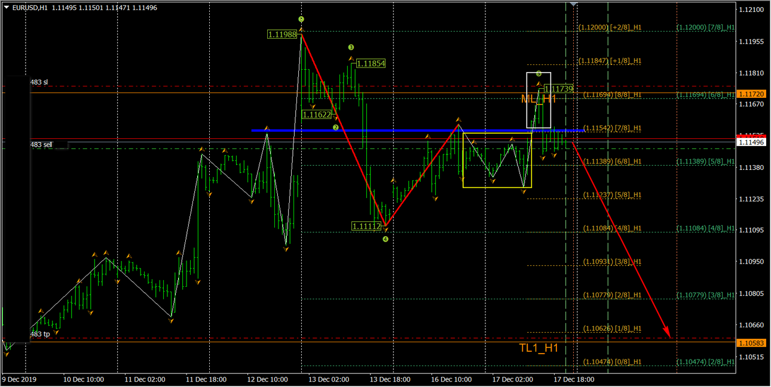Viewport: 771px width, 387px height.
Task: Click the grey chart shift marker triangle
Action: (574, 4)
